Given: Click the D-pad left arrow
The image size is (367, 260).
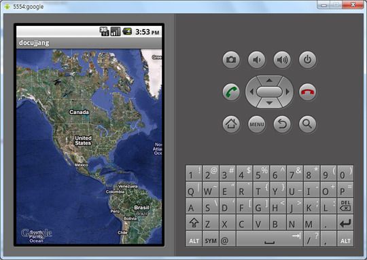Looking at the screenshot, I should (251, 92).
